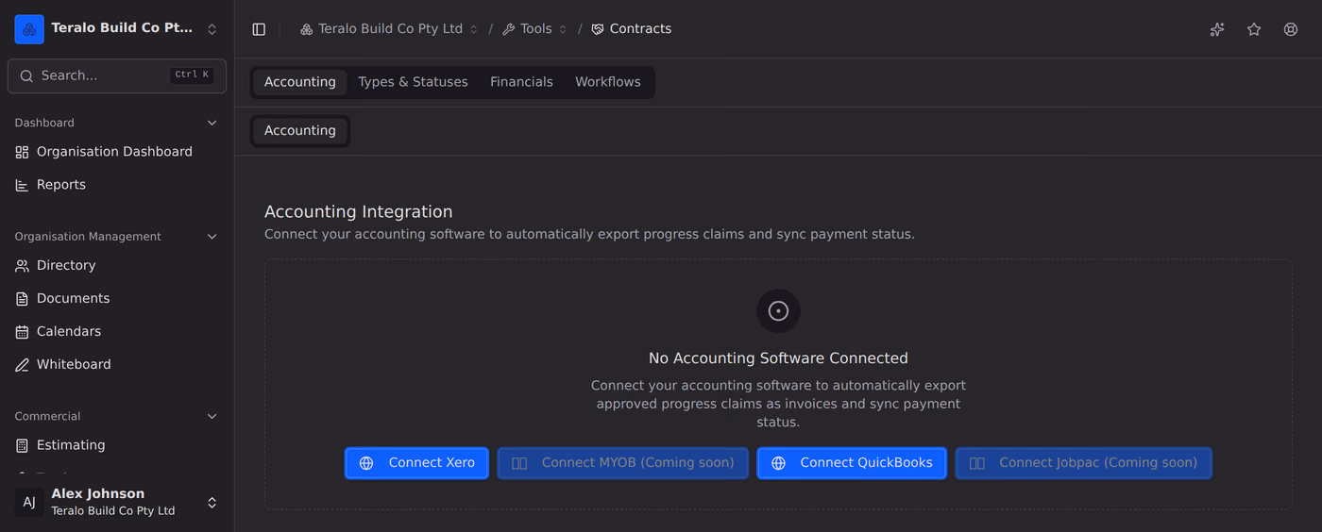
Task: Open Reports in the sidebar
Action: click(117, 185)
